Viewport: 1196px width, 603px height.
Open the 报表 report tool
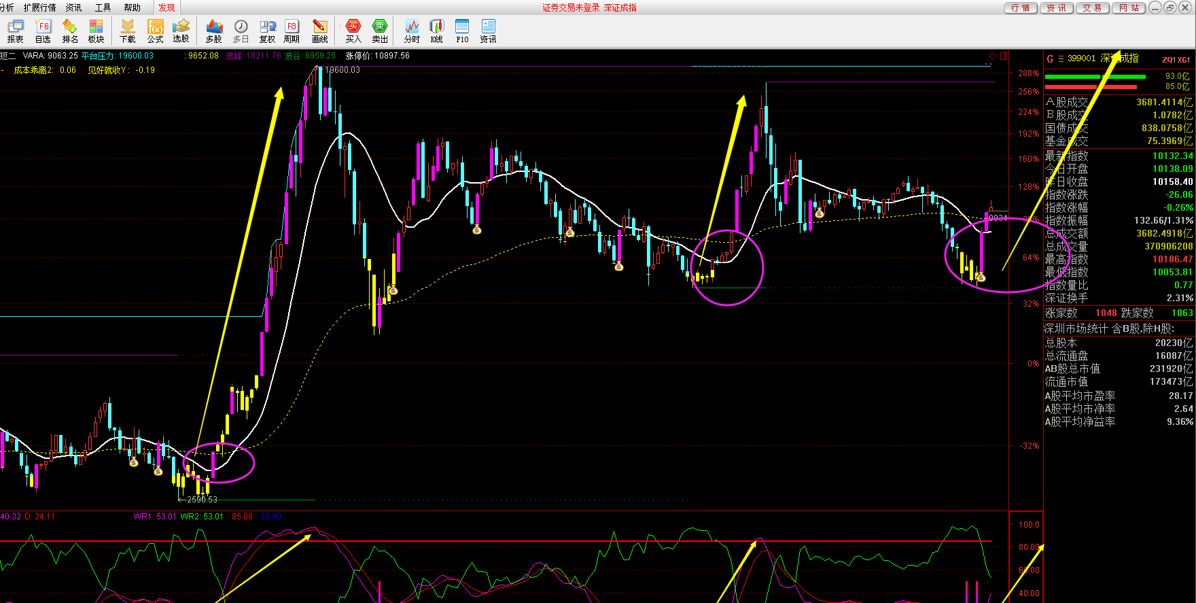click(15, 31)
